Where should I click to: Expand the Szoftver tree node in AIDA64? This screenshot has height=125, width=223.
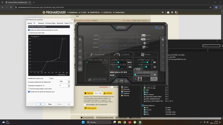(120, 87)
